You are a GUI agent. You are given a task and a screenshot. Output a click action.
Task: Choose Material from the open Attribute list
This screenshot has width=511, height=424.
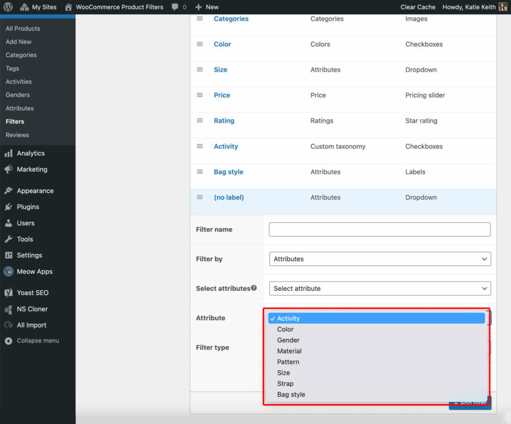pos(289,351)
